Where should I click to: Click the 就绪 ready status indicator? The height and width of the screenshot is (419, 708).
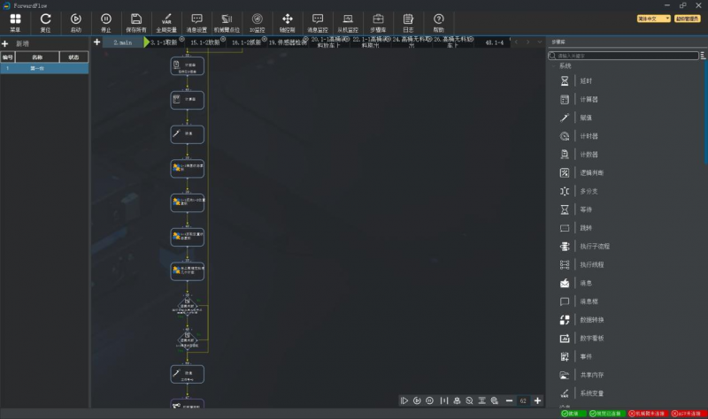(571, 414)
